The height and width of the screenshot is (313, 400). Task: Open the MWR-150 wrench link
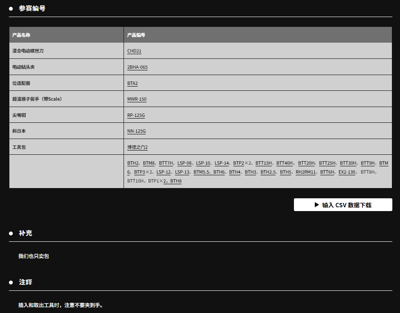[x=137, y=99]
